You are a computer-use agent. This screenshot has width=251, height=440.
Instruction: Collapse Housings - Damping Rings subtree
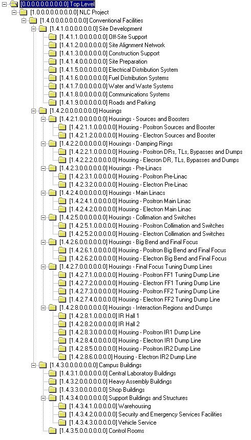click(x=44, y=144)
